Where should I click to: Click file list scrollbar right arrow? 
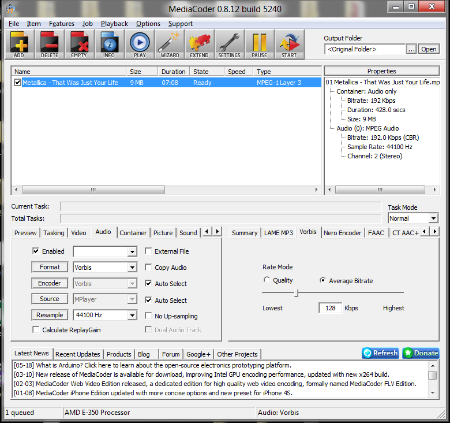[x=316, y=190]
